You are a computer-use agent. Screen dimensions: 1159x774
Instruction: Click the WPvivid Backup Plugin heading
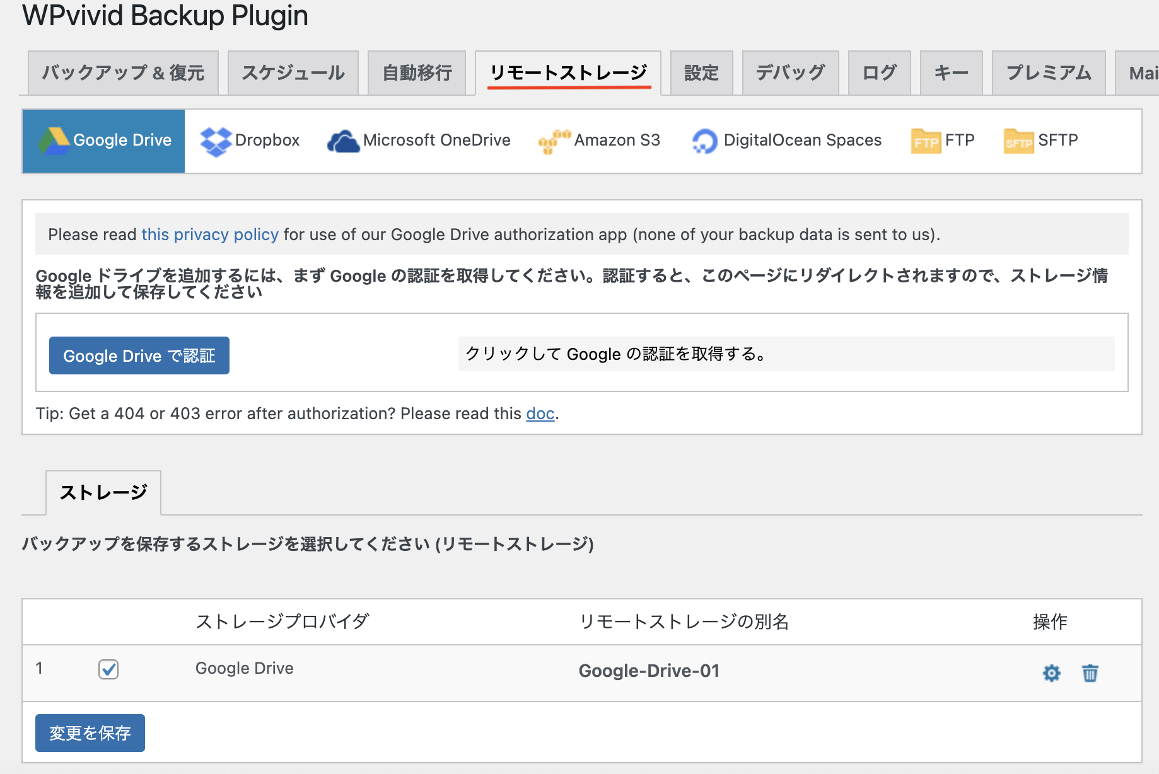tap(165, 16)
